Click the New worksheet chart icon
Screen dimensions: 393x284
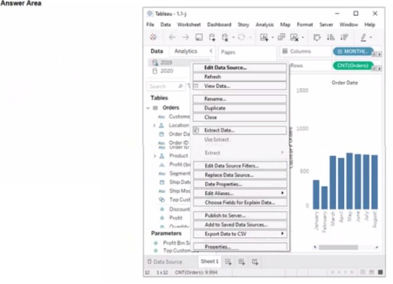coord(264,38)
